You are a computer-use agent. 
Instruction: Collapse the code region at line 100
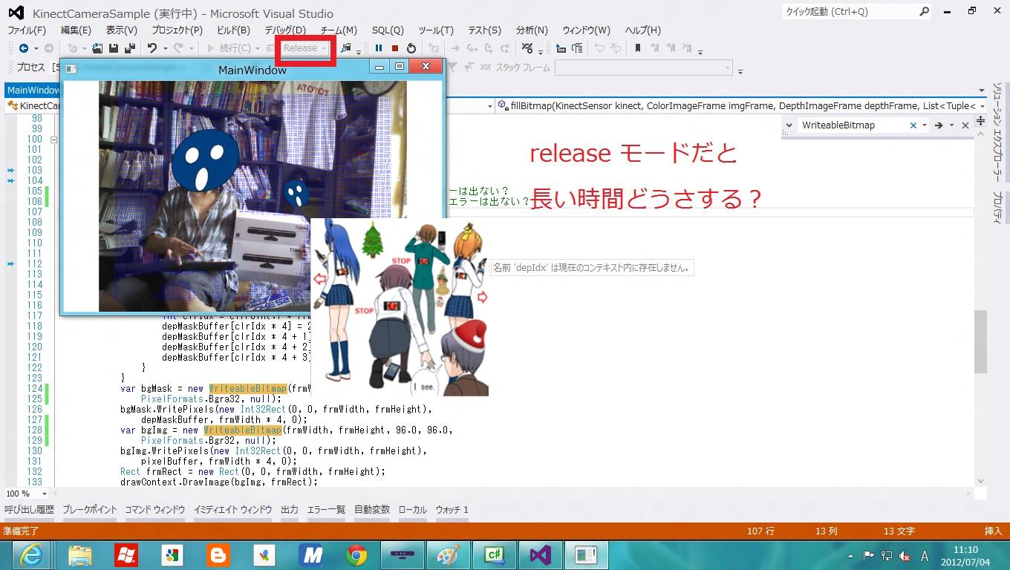coord(53,140)
